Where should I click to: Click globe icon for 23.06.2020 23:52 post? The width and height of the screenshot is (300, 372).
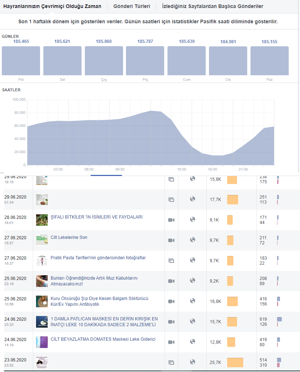[x=193, y=362]
